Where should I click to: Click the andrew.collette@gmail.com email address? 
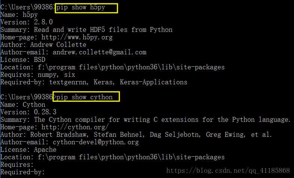point(99,52)
